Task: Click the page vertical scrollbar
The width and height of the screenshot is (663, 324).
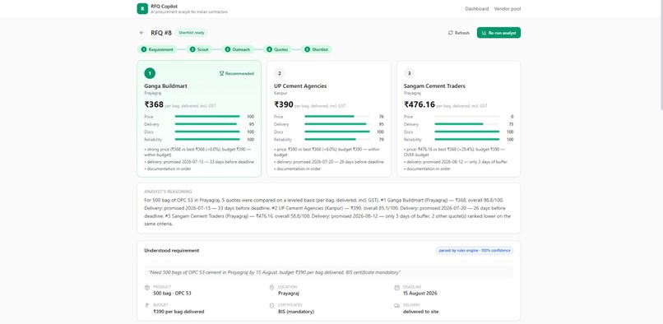Action: (661, 55)
